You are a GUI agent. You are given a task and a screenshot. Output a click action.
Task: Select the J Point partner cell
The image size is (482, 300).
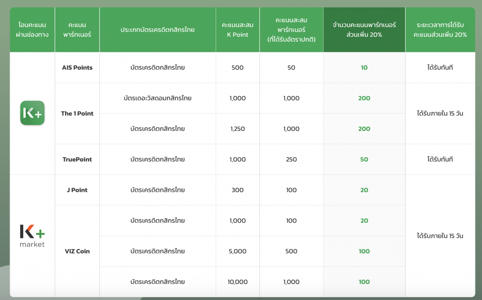coord(77,190)
